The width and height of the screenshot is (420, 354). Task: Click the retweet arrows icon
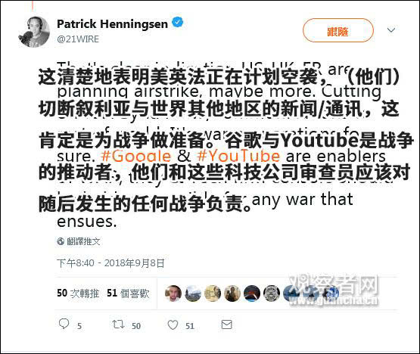pos(118,324)
